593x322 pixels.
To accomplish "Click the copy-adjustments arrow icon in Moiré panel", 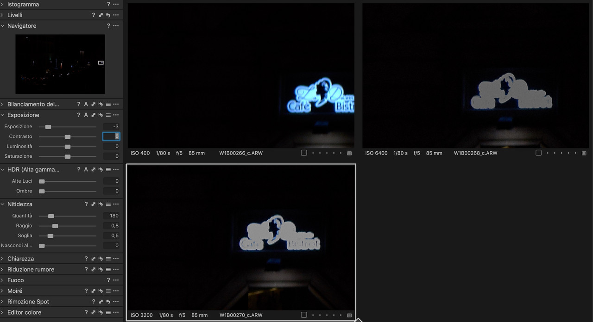I will pyautogui.click(x=93, y=291).
